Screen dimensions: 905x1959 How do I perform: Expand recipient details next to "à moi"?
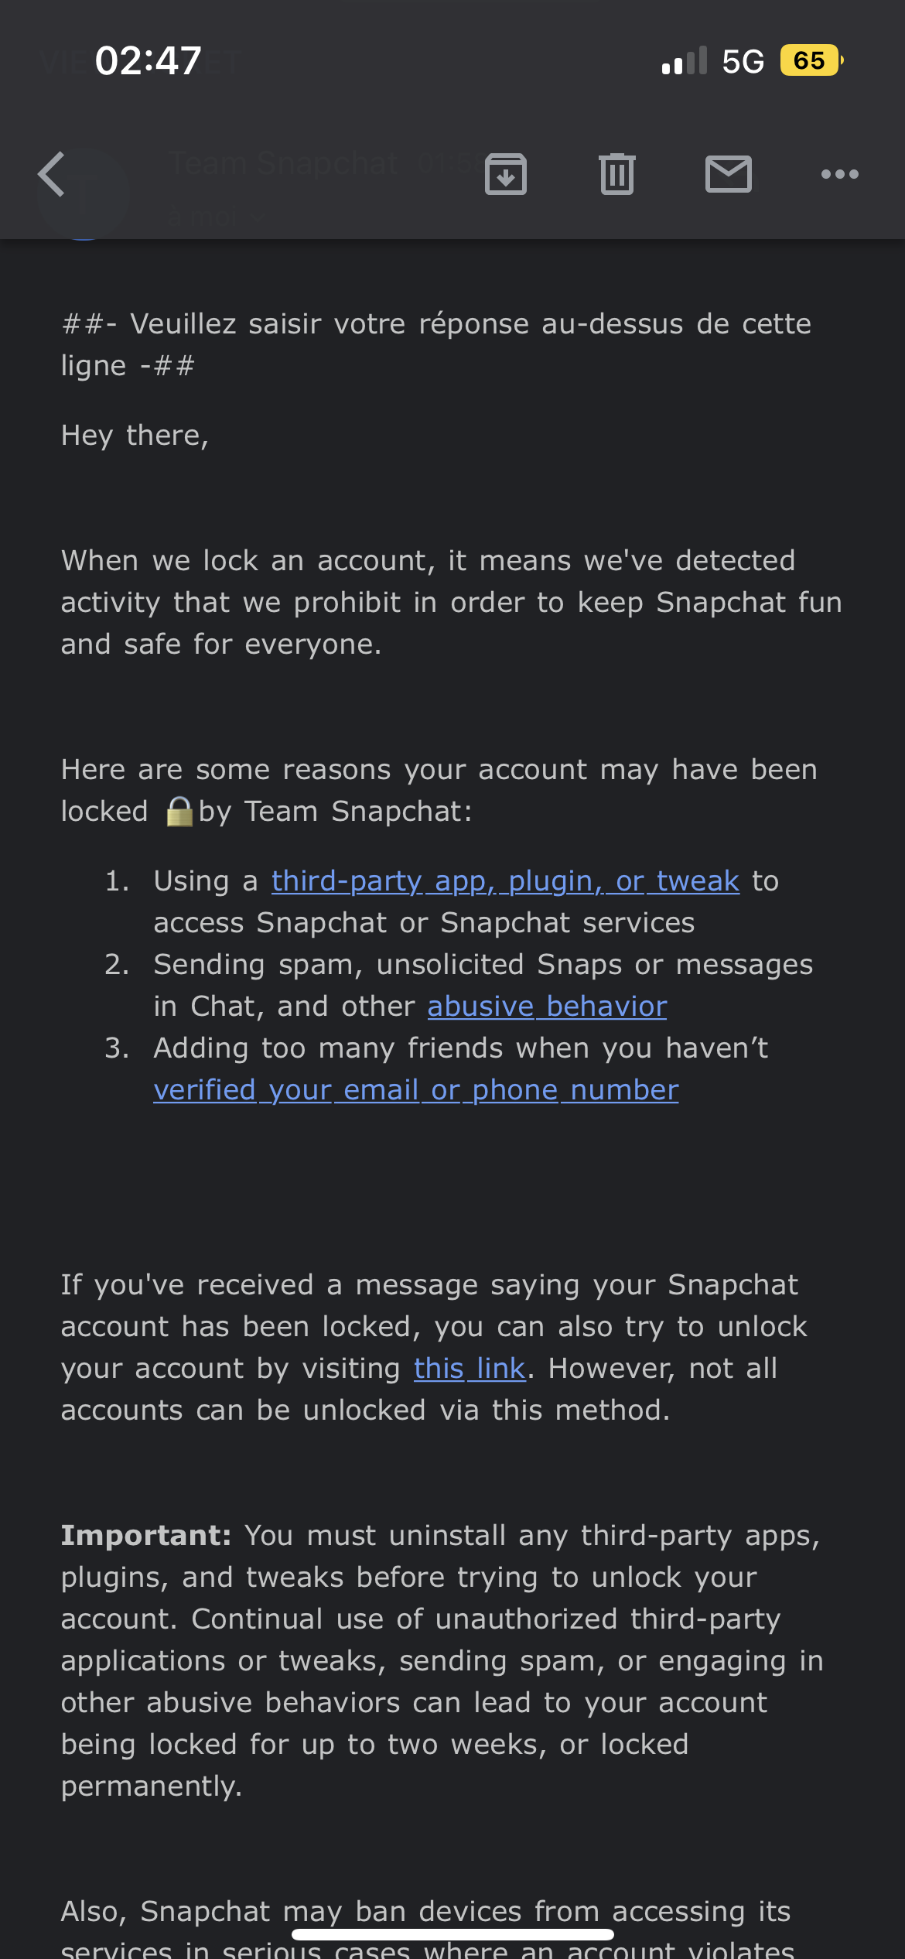[258, 218]
